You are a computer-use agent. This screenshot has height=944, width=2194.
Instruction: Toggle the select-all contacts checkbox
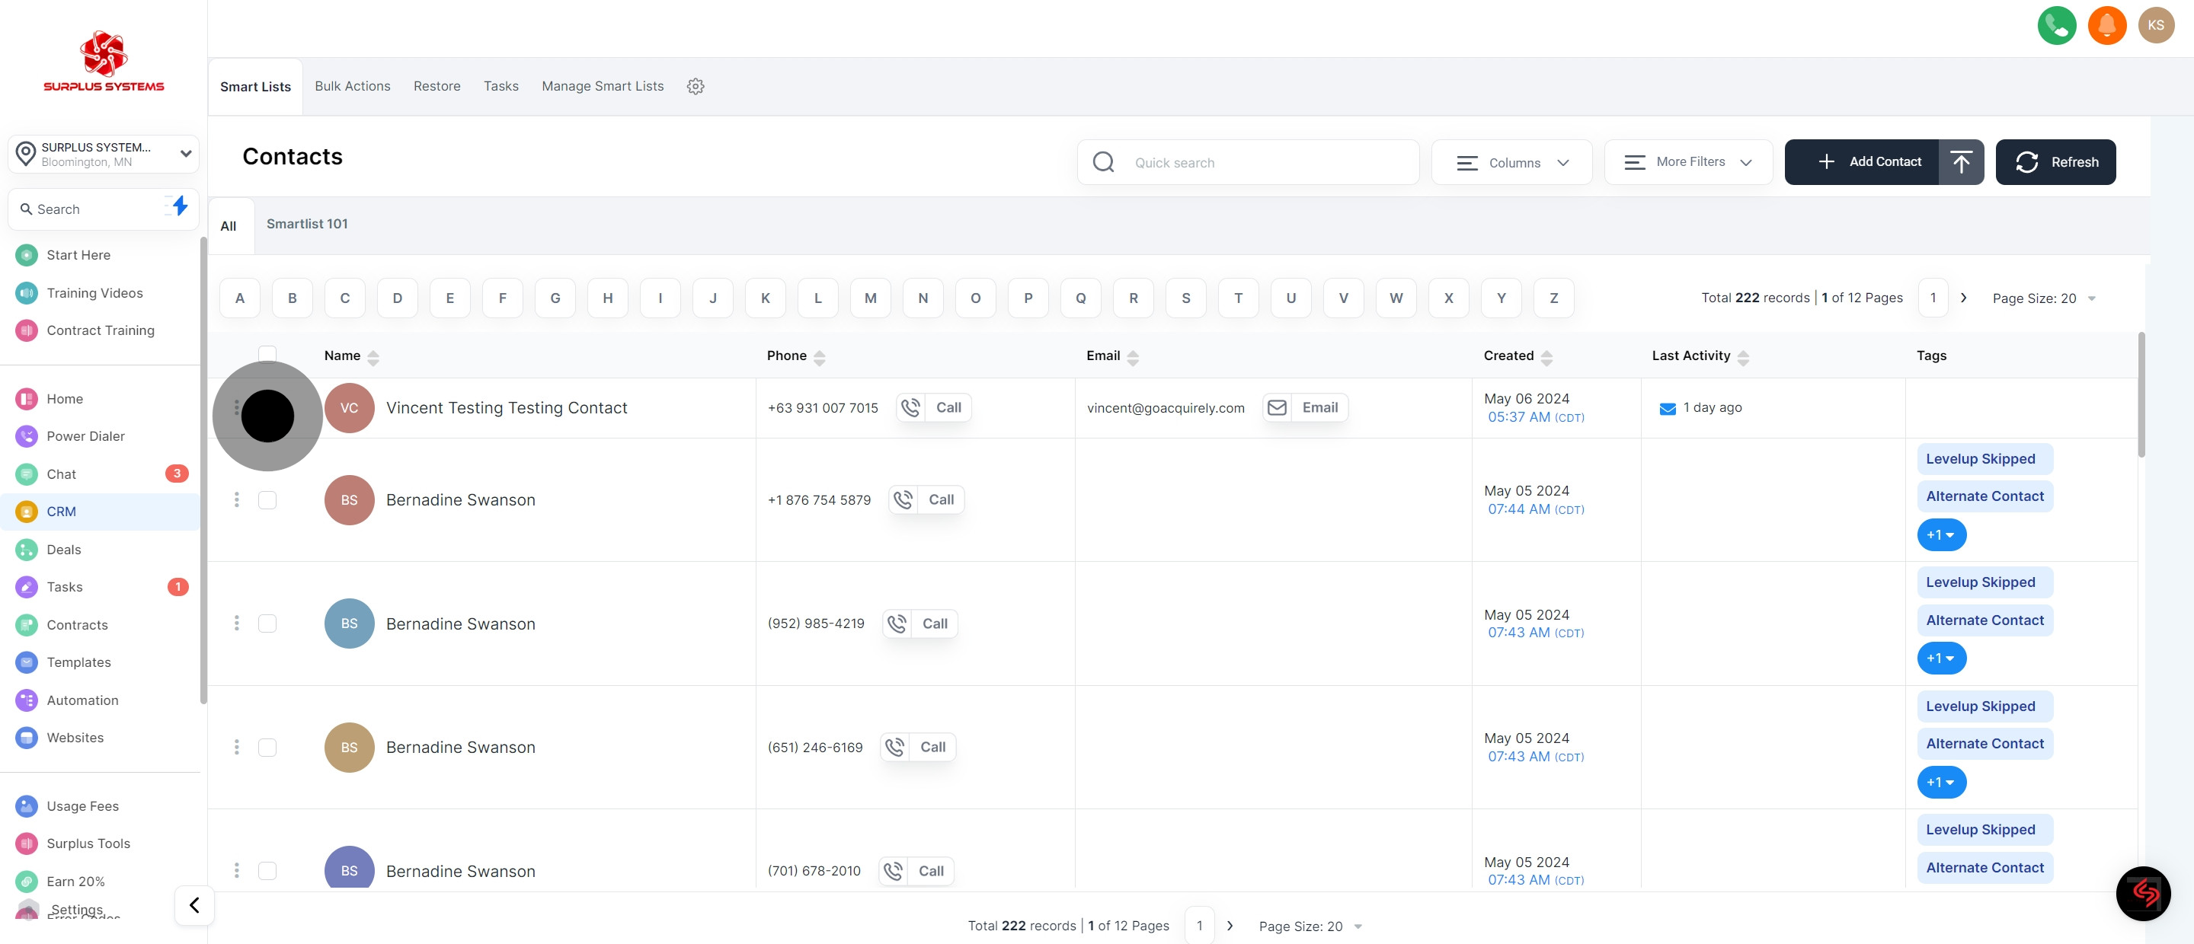[x=267, y=354]
